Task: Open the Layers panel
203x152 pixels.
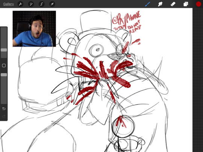Action: (x=186, y=4)
